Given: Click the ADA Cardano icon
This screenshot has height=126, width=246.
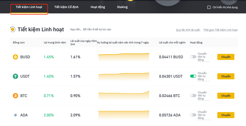Looking at the screenshot, I should (15, 115).
